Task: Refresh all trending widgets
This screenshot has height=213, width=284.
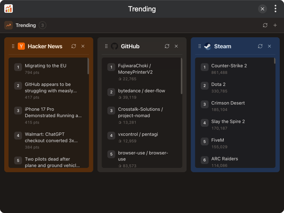Action: [x=265, y=25]
